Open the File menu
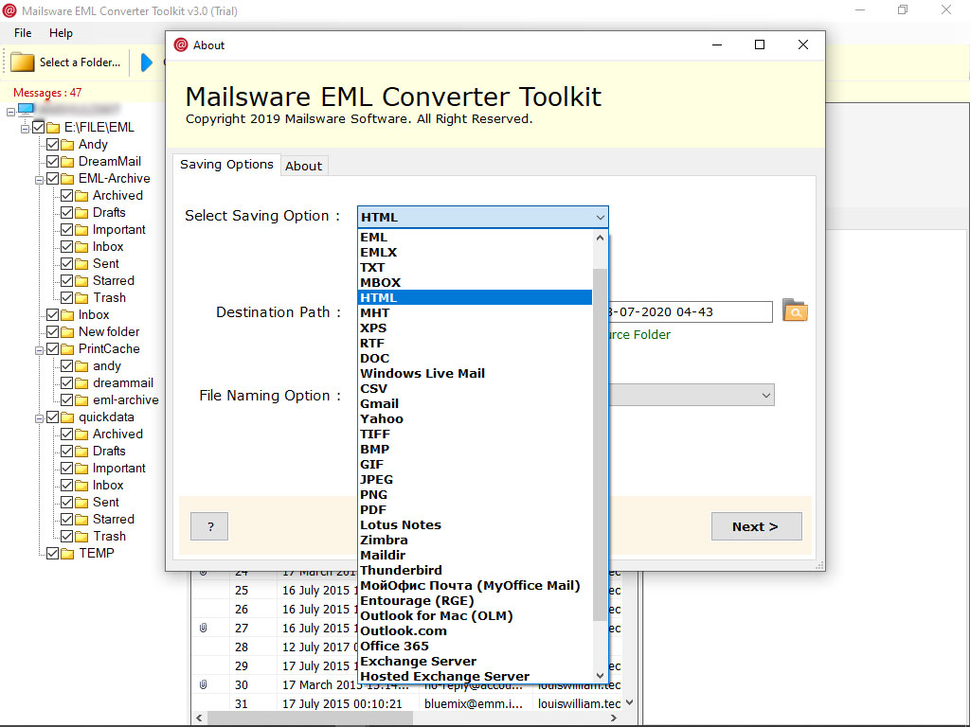 (x=22, y=32)
